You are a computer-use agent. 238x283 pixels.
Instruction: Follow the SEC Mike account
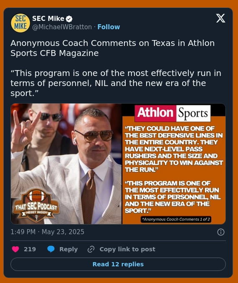[x=109, y=27]
